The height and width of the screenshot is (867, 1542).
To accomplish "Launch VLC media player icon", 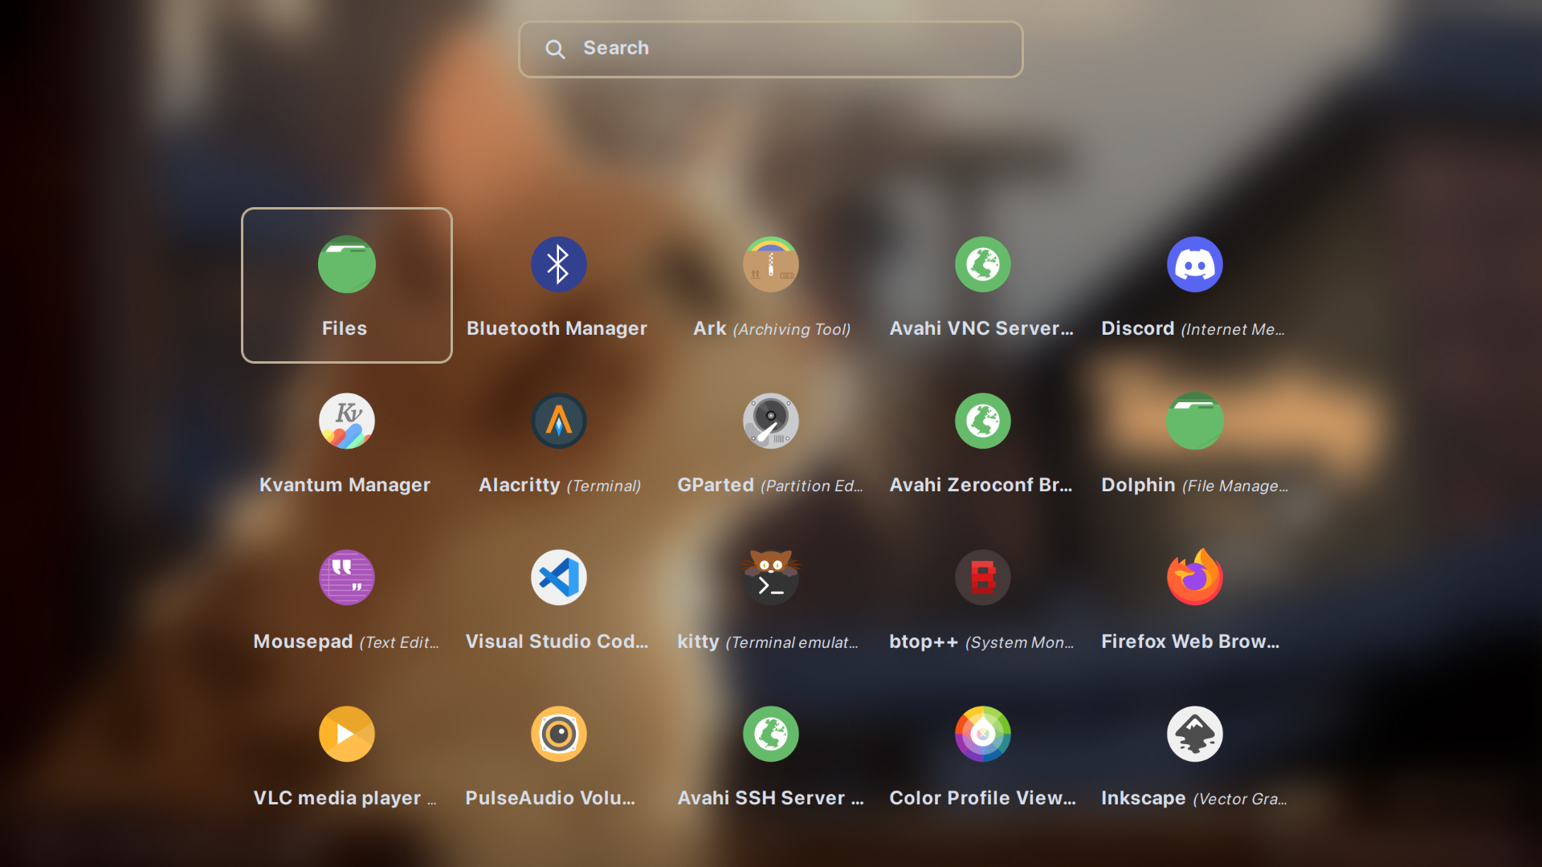I will (347, 734).
